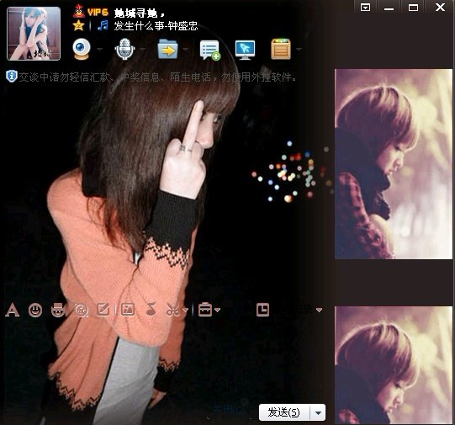Viewport: 455px width, 425px height.
Task: Click the faint 关闭(C) close chat button
Action: click(x=229, y=410)
